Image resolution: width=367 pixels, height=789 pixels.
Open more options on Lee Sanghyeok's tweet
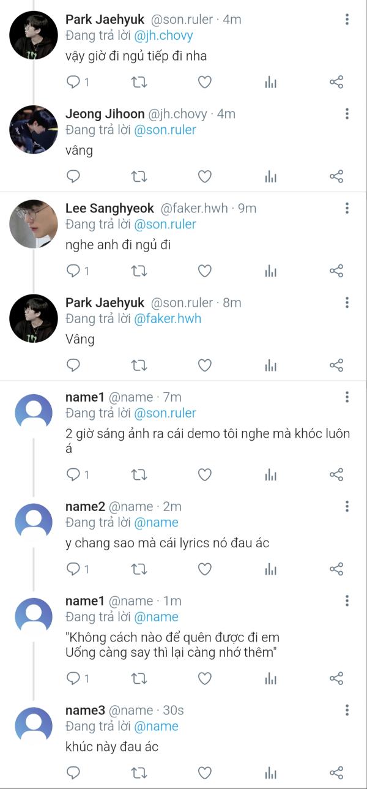coord(347,208)
